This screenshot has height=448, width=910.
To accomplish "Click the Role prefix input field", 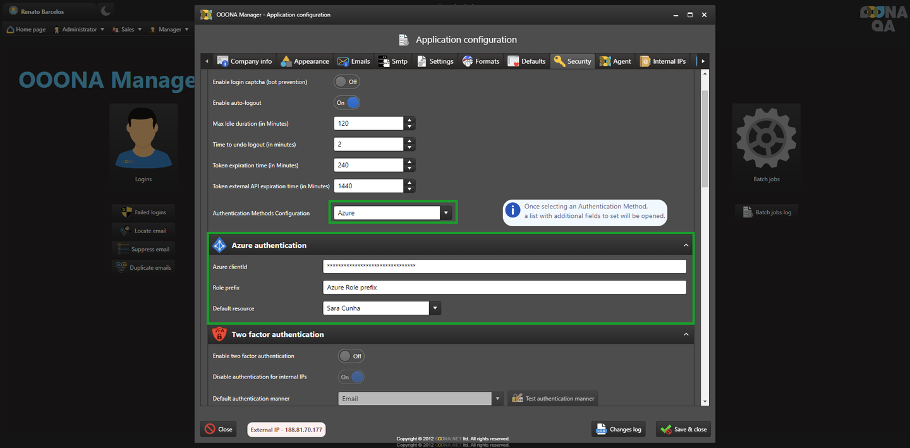I will 504,288.
